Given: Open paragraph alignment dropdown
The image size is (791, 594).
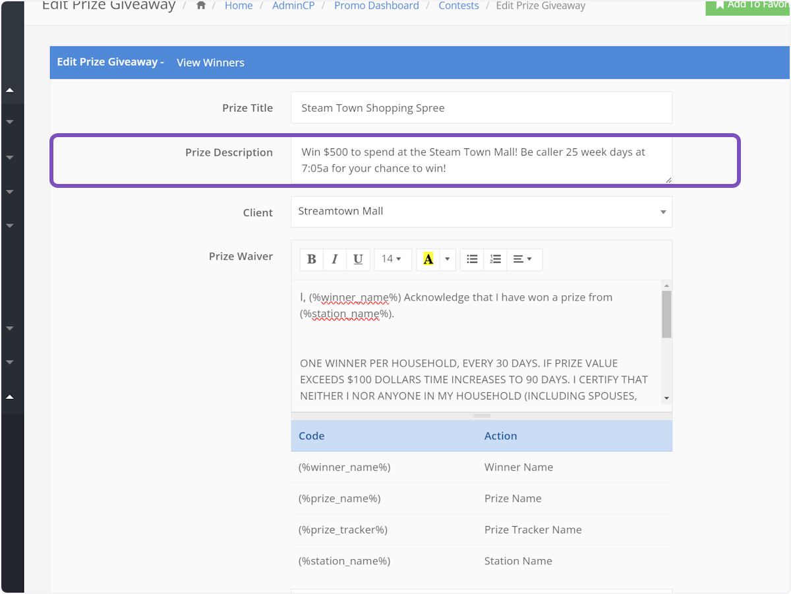Looking at the screenshot, I should pyautogui.click(x=523, y=259).
